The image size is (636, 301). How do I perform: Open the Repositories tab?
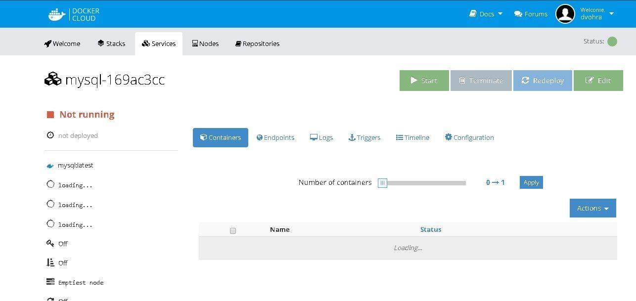(x=257, y=43)
